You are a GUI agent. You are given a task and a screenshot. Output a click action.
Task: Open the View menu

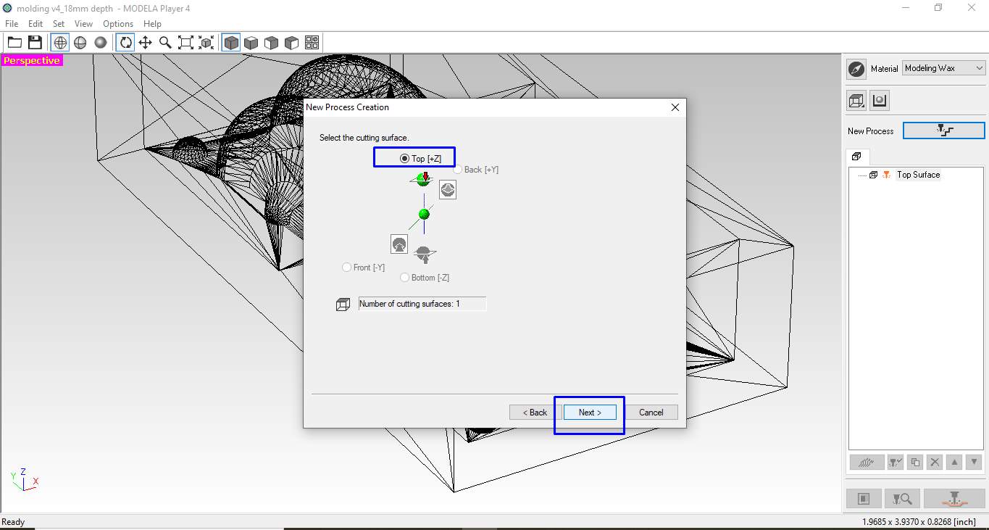pos(83,24)
